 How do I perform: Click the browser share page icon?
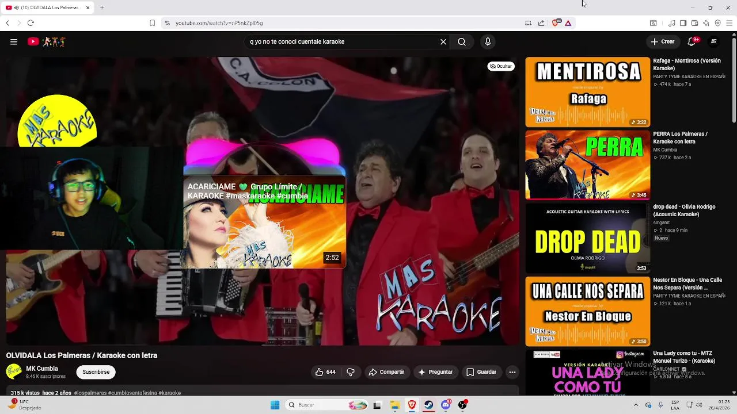tap(541, 23)
